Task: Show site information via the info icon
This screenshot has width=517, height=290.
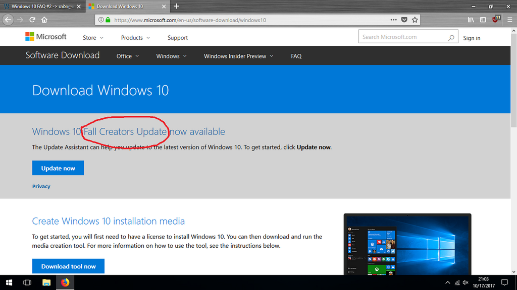Action: [101, 20]
